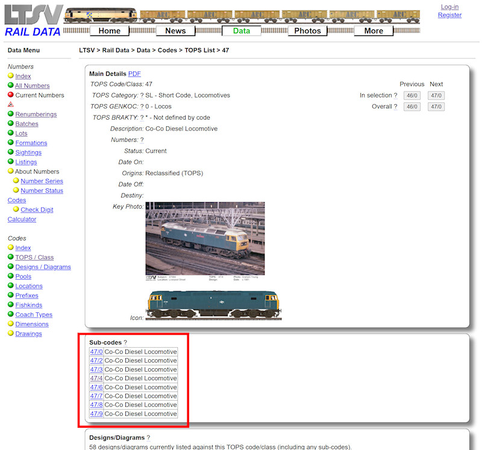Switch to the Photos tab

pos(307,31)
